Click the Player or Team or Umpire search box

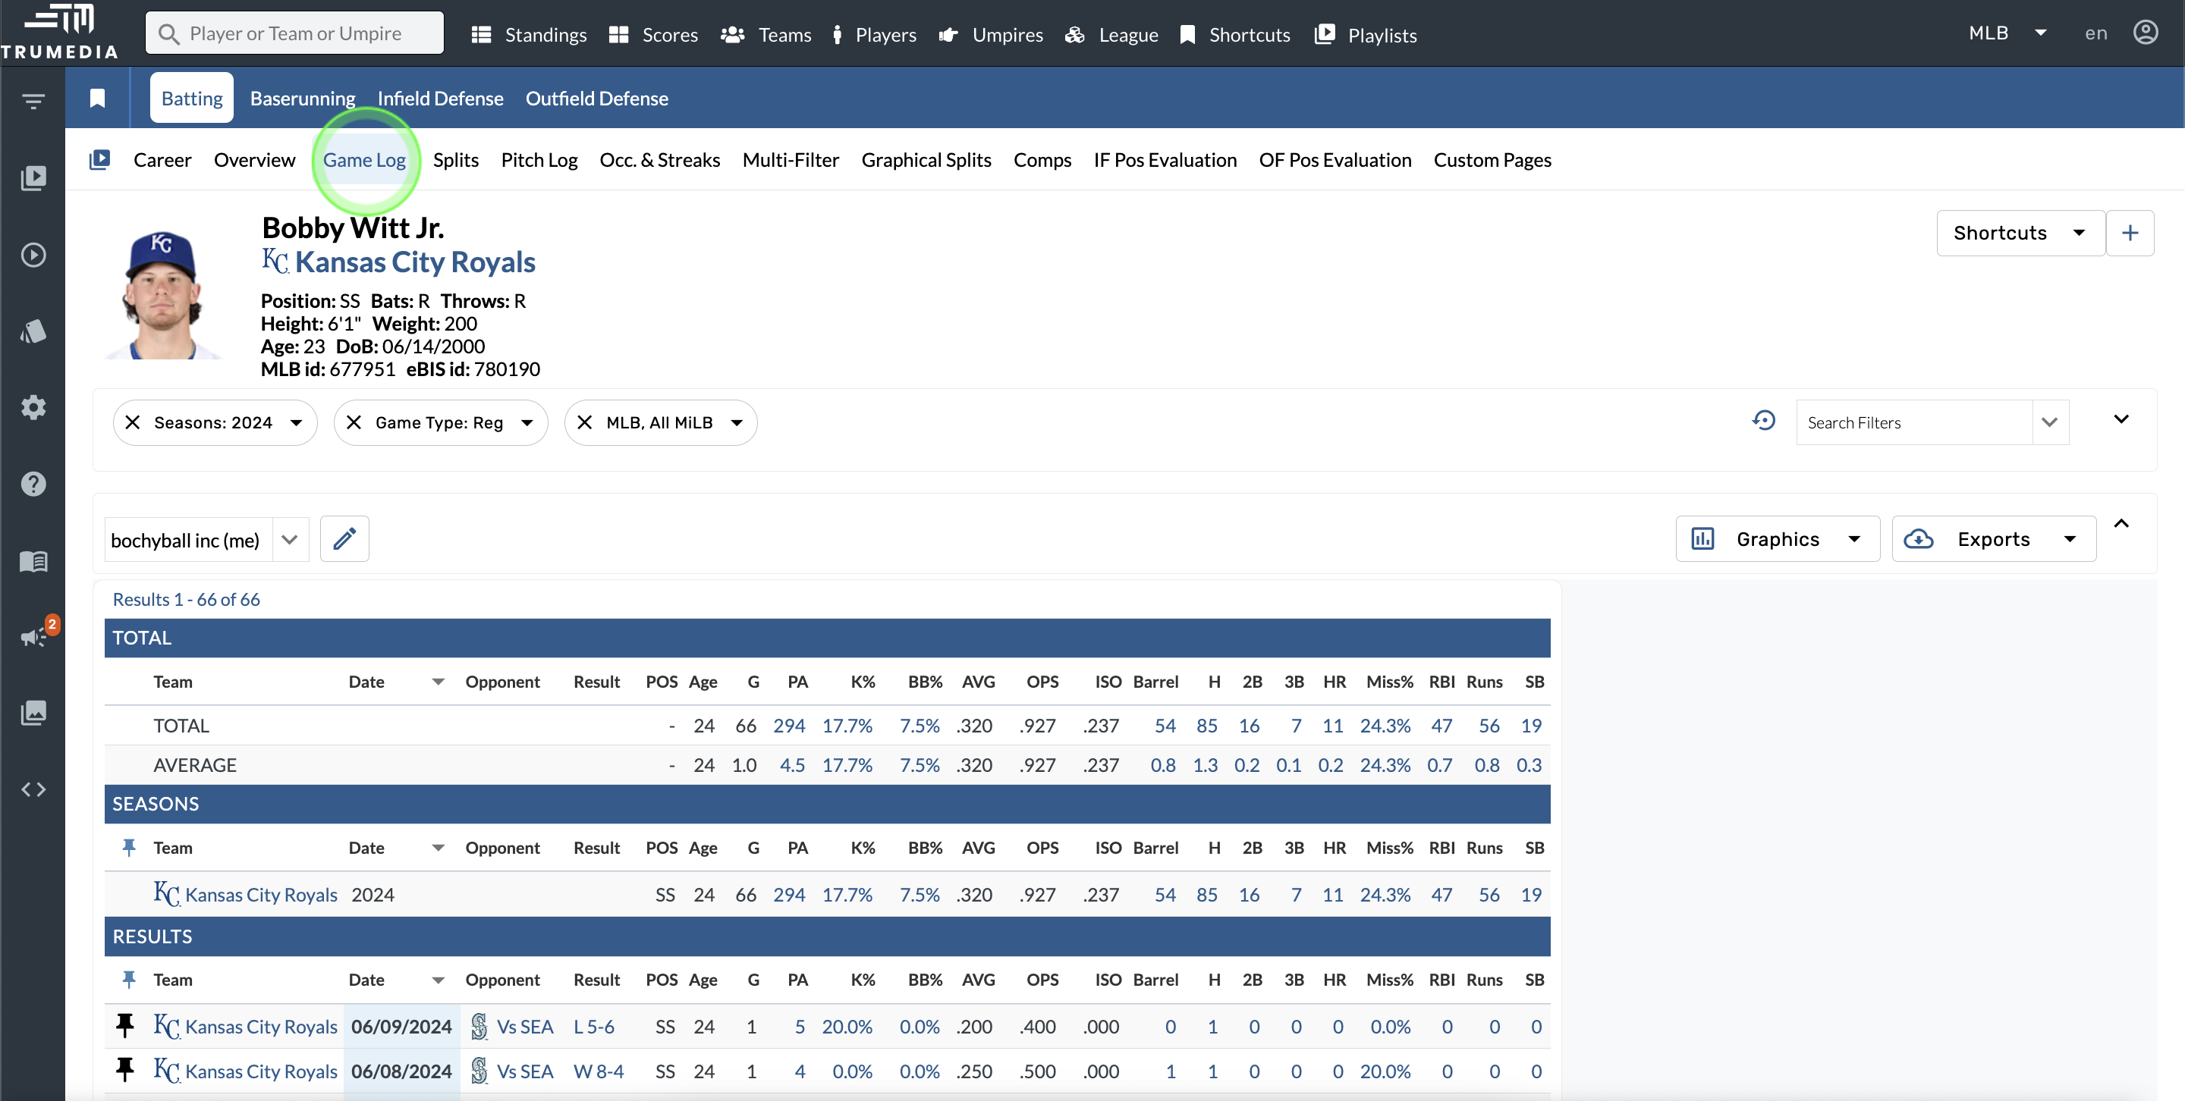[x=295, y=33]
